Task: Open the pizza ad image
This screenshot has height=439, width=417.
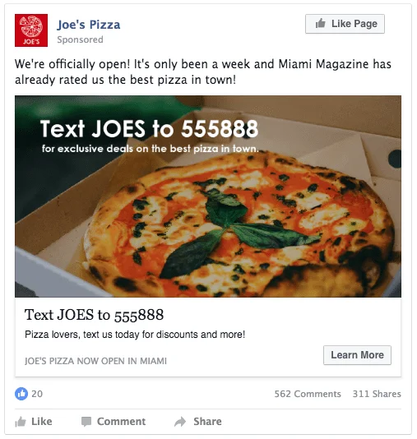Action: pos(208,196)
